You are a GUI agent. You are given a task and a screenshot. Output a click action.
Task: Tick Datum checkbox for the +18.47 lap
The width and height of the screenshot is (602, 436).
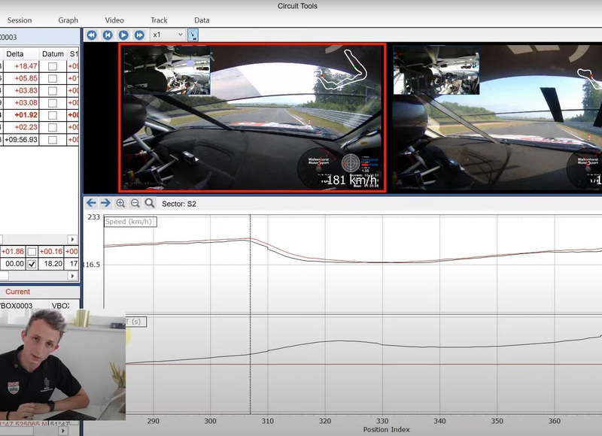pos(53,66)
